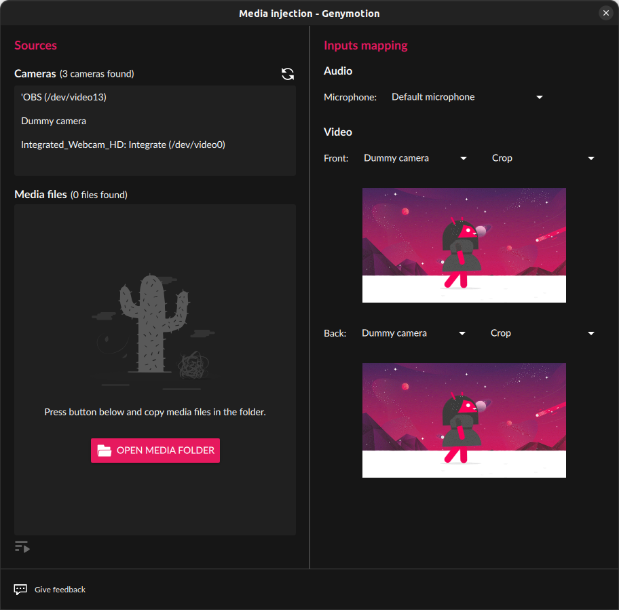
Task: Expand the Back camera Crop dropdown
Action: (x=542, y=333)
